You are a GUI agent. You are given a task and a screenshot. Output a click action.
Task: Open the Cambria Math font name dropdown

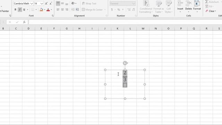32,3
